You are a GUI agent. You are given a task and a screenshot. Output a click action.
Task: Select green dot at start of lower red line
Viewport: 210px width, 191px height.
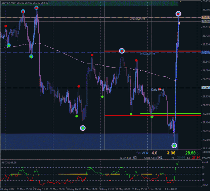(x=131, y=114)
